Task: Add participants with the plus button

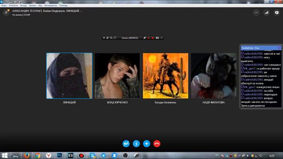Action: click(146, 144)
